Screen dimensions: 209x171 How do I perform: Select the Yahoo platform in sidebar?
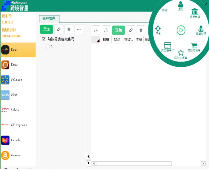point(18,110)
